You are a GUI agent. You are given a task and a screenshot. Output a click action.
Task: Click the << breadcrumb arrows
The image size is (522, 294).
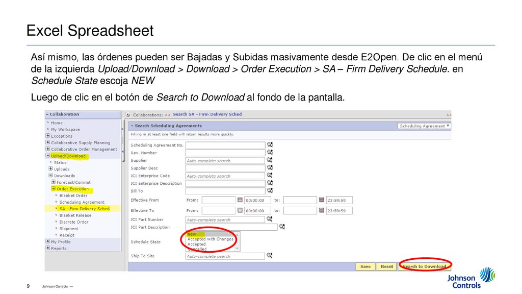pos(167,115)
